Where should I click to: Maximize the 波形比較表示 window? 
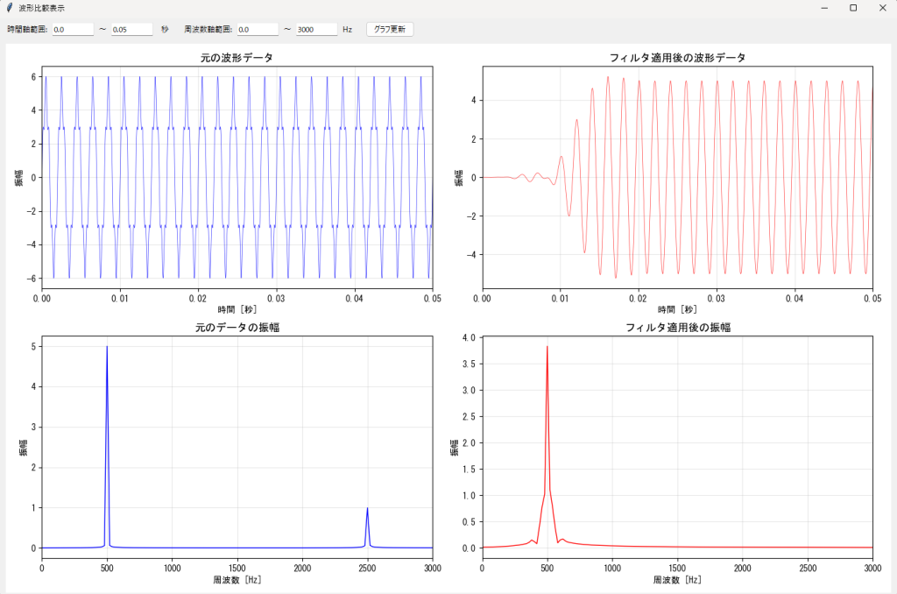pos(853,8)
